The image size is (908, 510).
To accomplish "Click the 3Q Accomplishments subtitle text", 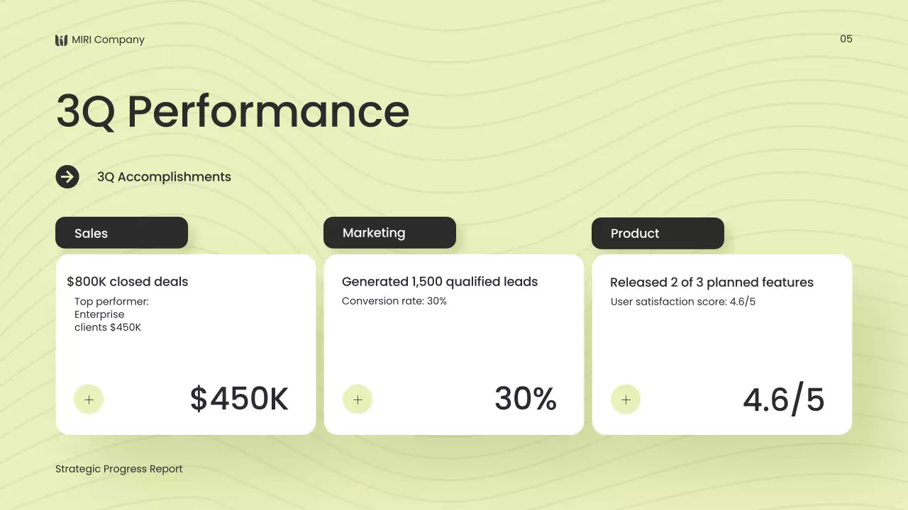I will [164, 177].
